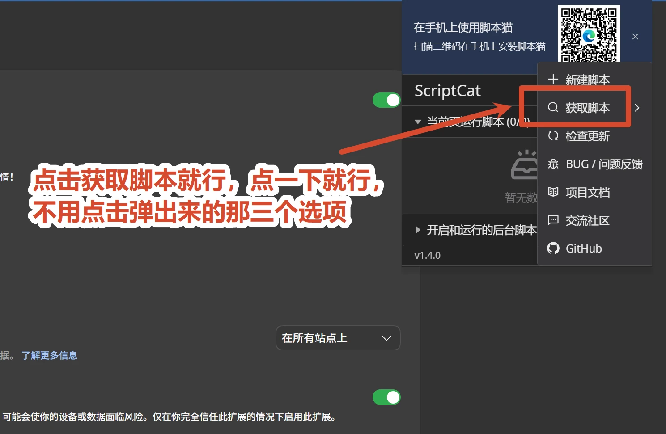Click the plus icon for 新建脚本
This screenshot has height=434, width=666.
(553, 80)
